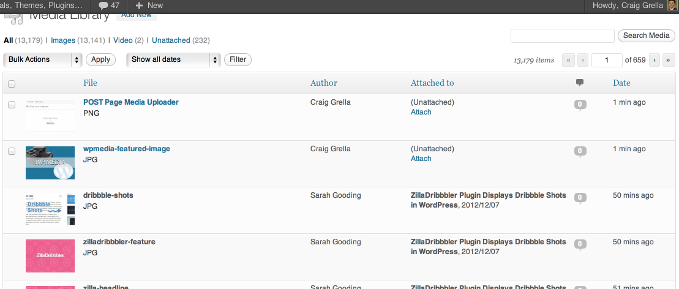Click the Dribbble Shots thumbnail
679x289 pixels.
pos(50,209)
